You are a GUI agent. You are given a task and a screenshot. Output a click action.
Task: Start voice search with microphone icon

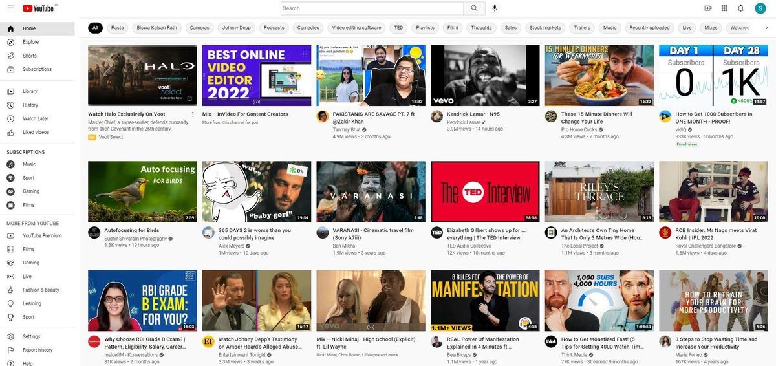pos(495,8)
